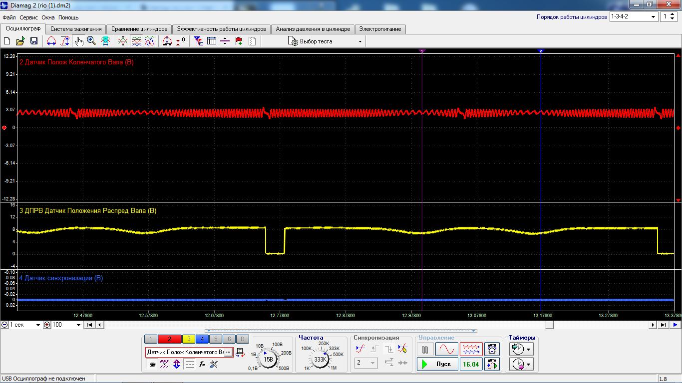Save recording with floppy disk icon
This screenshot has width=682, height=383.
click(34, 41)
